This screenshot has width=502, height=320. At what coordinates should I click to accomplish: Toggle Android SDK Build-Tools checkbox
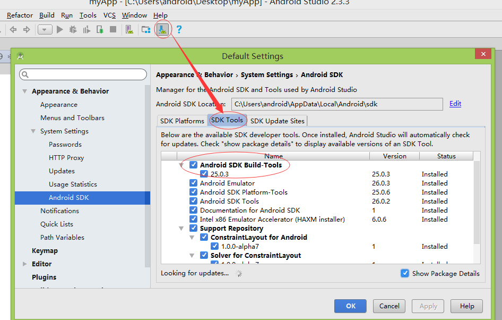click(193, 165)
